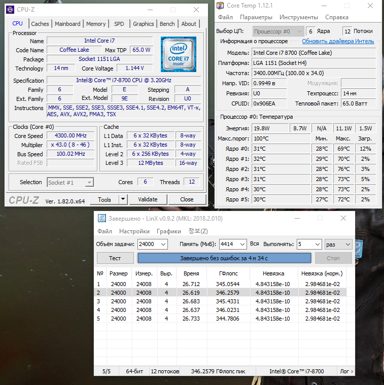The width and height of the screenshot is (384, 385).
Task: Click the Coffee Lake code name value
Action: (x=74, y=50)
